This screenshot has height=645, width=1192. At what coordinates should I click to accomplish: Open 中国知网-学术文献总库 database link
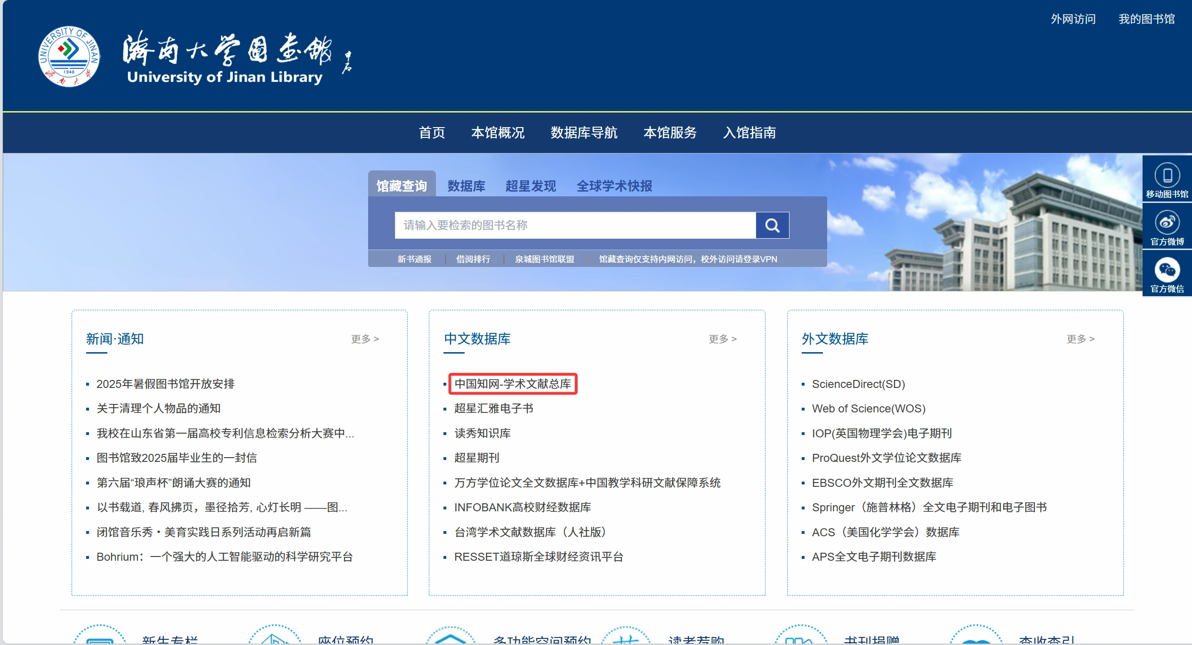click(513, 384)
